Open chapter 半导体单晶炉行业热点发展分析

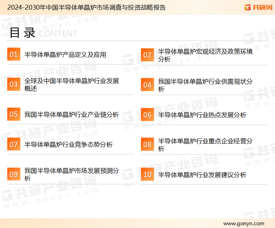pos(202,115)
